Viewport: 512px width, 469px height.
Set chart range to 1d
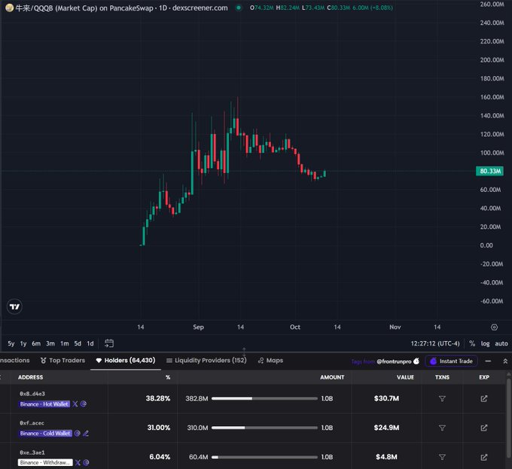pos(90,344)
